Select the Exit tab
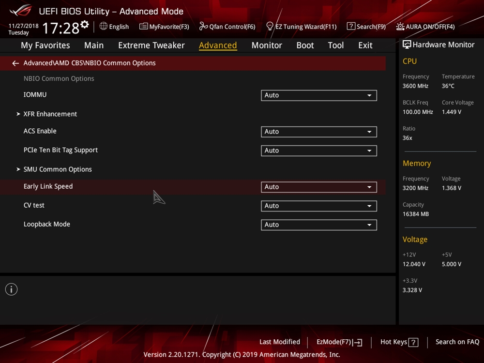This screenshot has height=363, width=484. [x=365, y=45]
